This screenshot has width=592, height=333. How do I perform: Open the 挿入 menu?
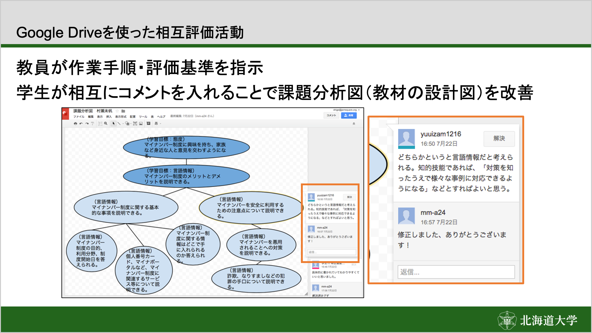(109, 117)
